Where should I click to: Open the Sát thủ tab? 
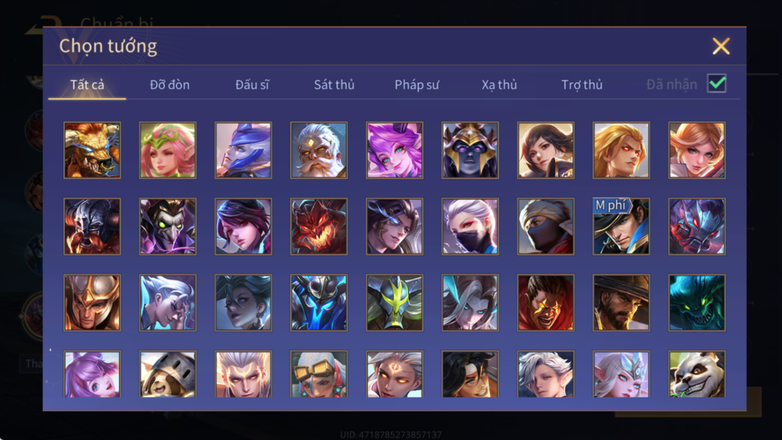coord(334,85)
